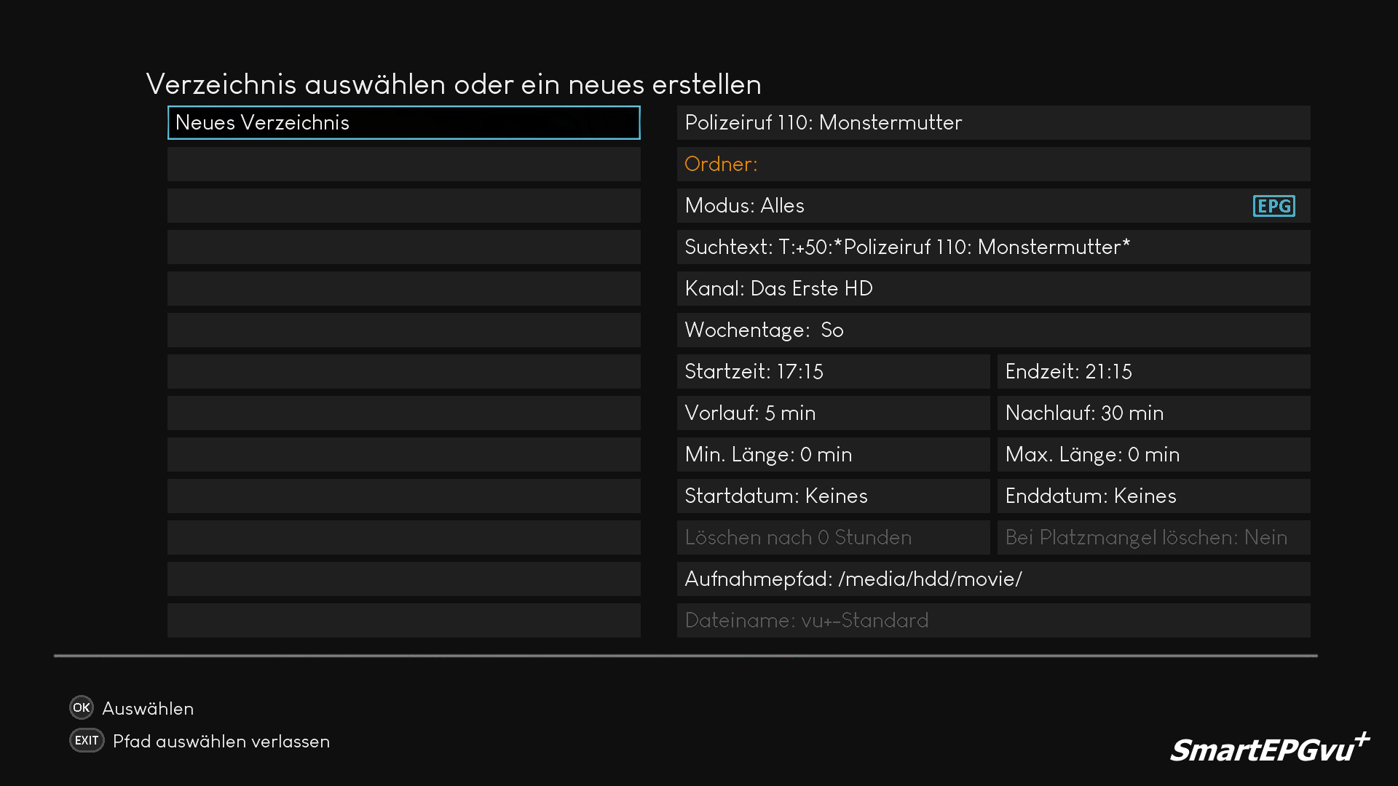Click the SmartEPGvu+ logo
Screen dimensions: 1398x786
1269,749
